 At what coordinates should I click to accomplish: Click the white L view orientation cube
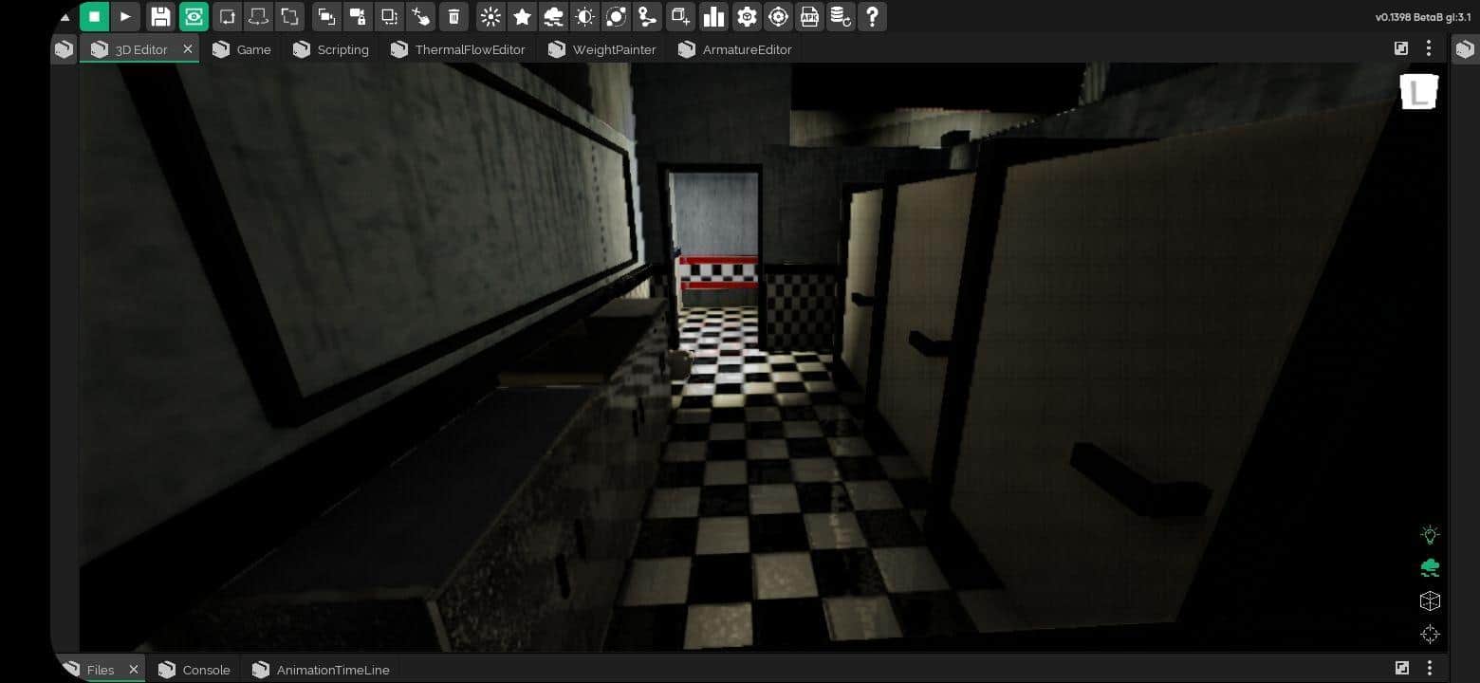[x=1418, y=92]
